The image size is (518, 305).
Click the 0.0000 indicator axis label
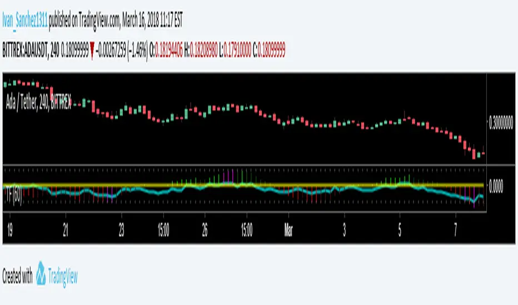[496, 187]
